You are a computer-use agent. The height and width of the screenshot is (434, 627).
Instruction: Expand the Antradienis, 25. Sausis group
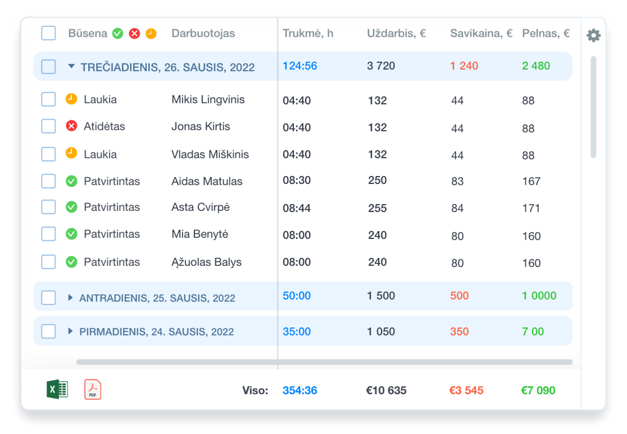click(x=70, y=298)
